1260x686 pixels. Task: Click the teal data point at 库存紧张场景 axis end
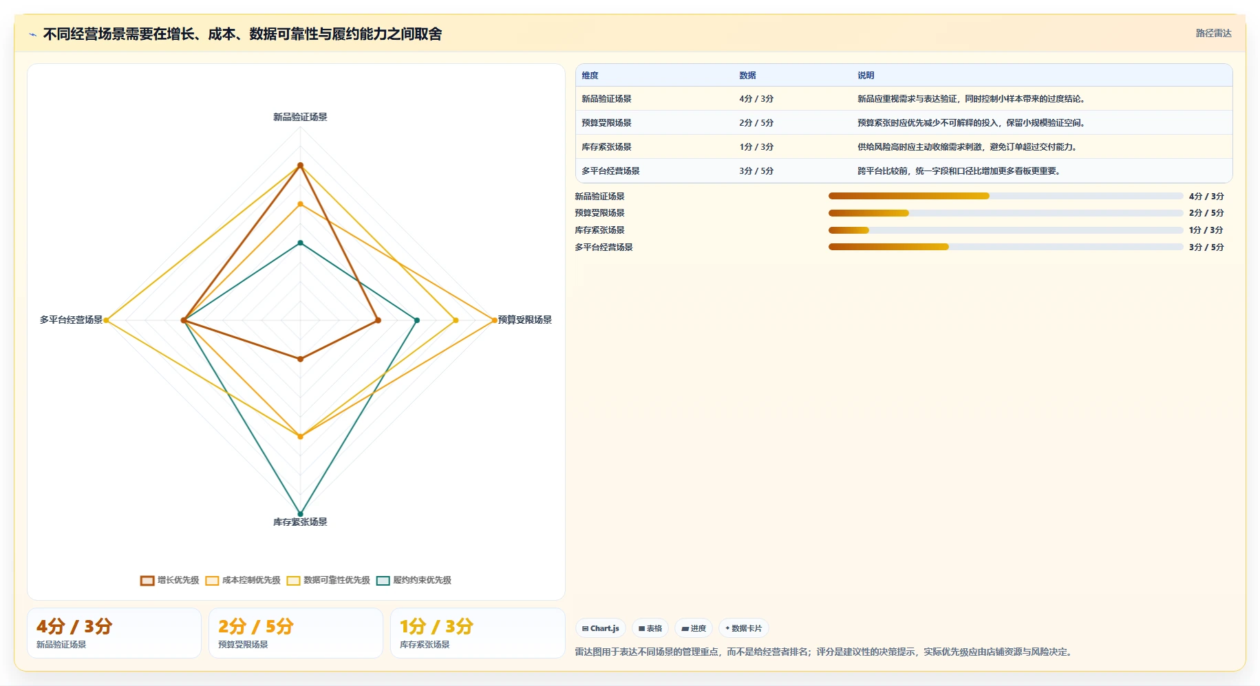(x=300, y=513)
